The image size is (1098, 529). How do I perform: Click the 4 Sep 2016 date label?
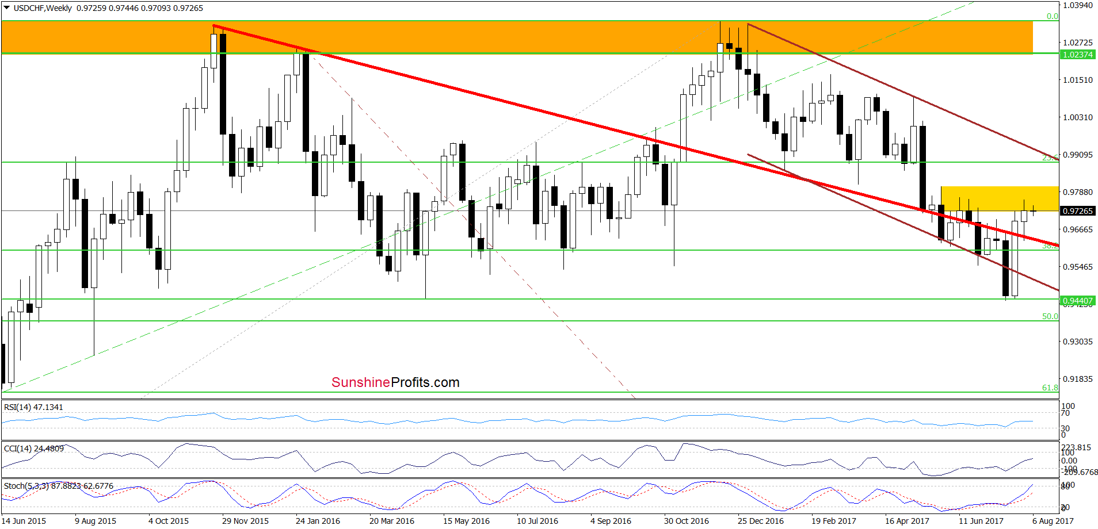[611, 521]
